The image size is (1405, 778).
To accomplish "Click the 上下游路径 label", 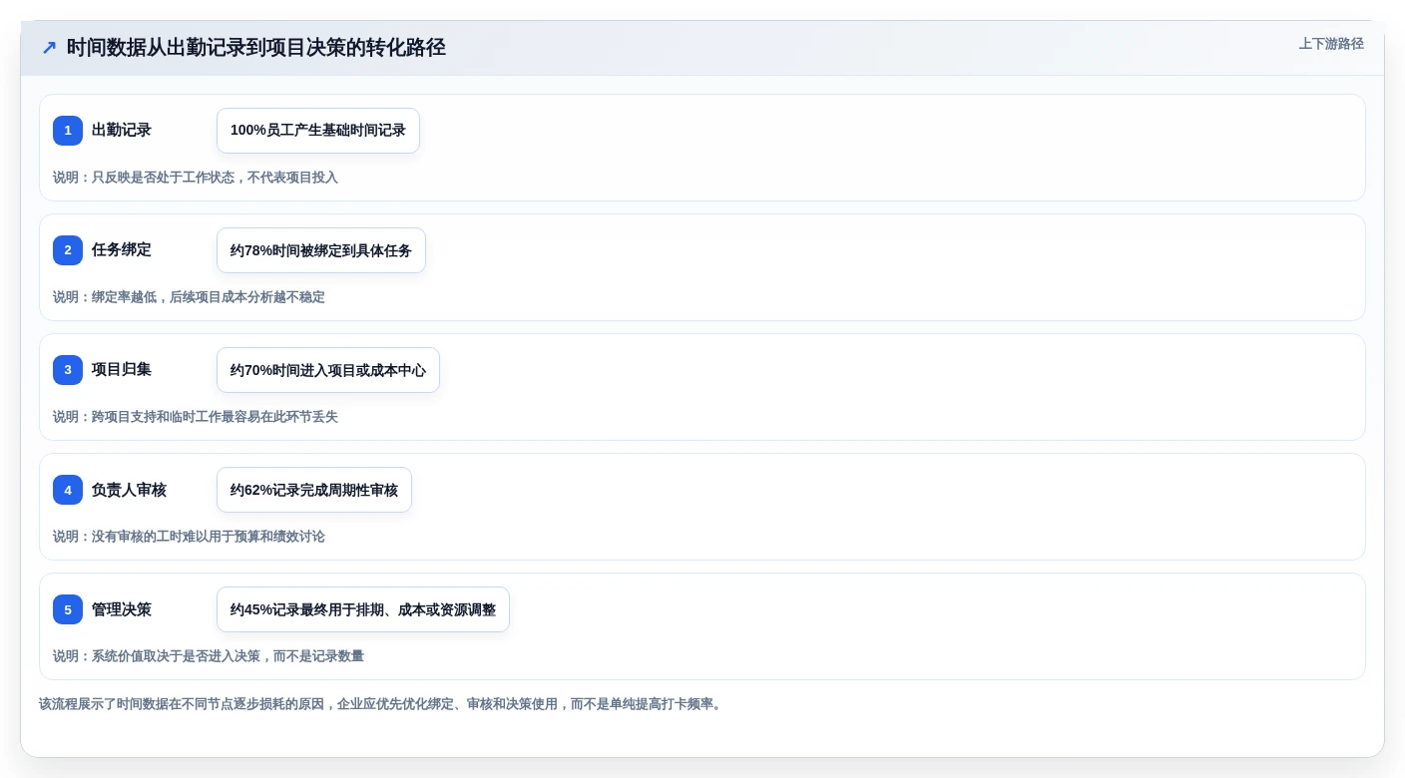I will 1331,44.
